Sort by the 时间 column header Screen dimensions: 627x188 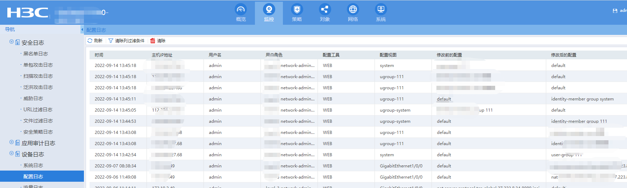point(99,55)
